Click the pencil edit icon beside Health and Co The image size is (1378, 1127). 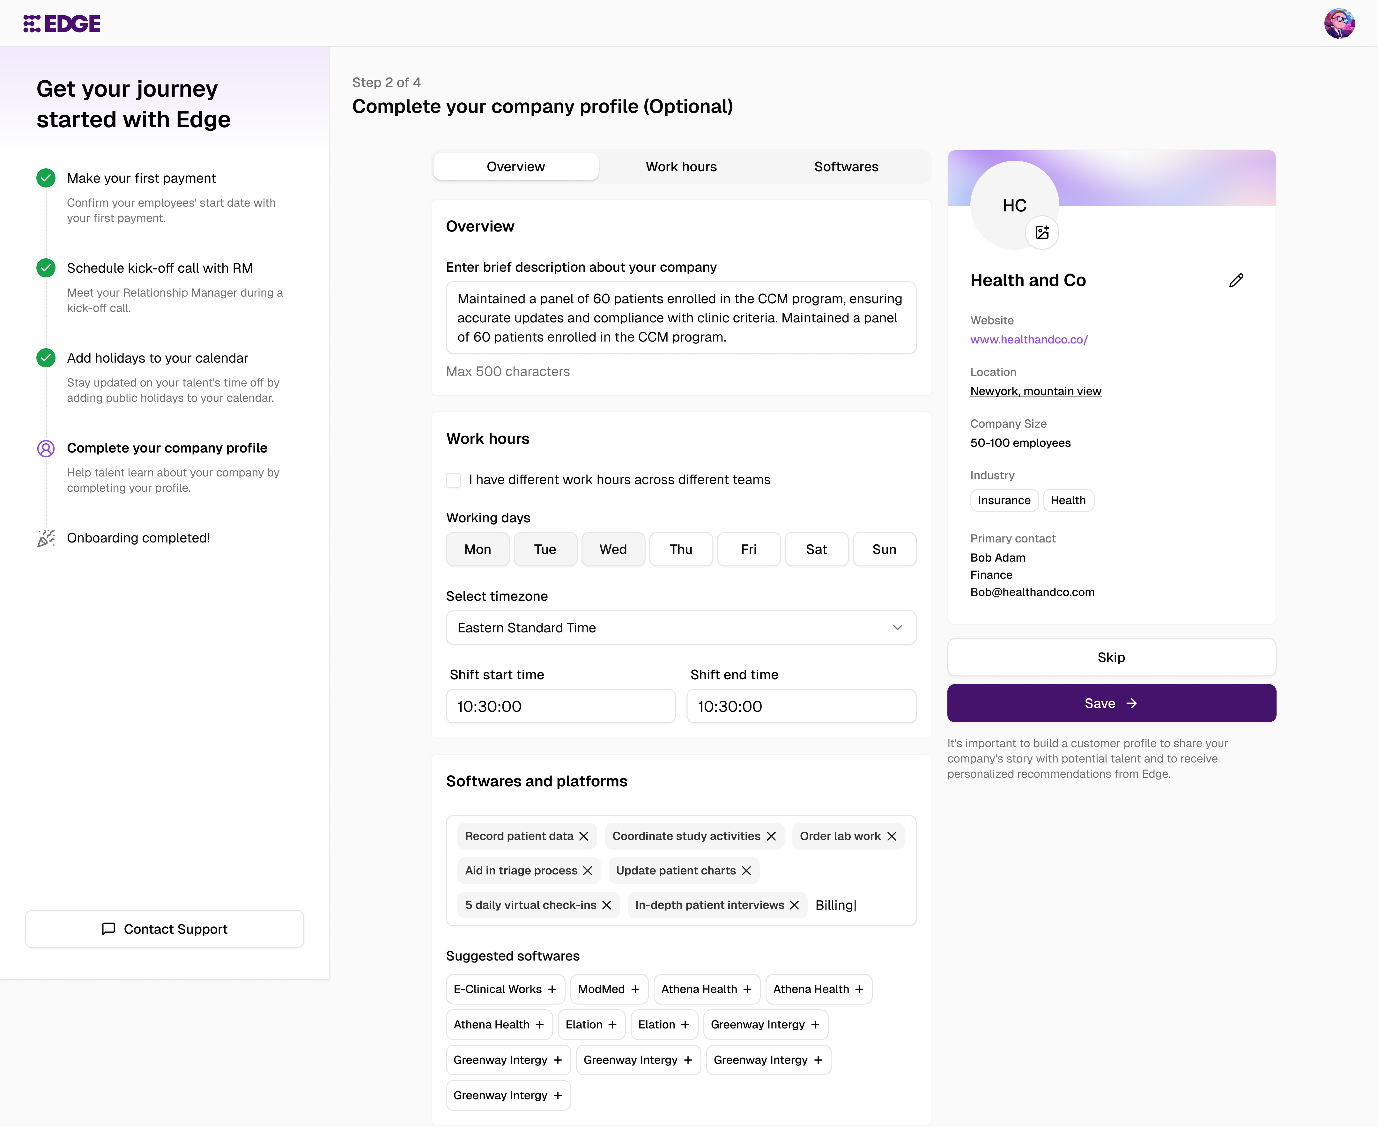(x=1236, y=280)
